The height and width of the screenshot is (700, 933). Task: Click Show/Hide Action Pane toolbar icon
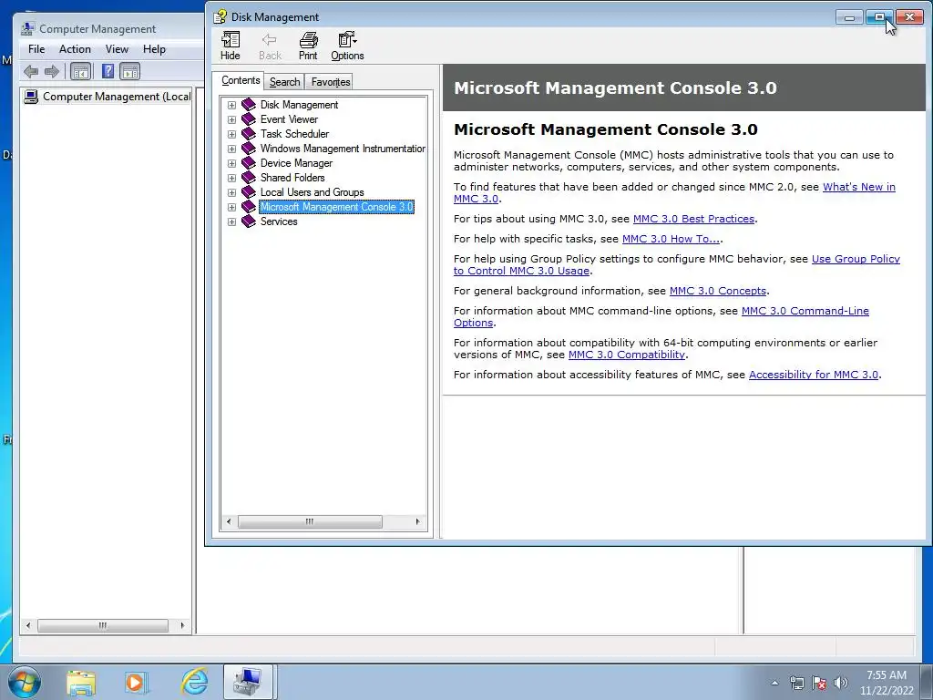[x=129, y=72]
